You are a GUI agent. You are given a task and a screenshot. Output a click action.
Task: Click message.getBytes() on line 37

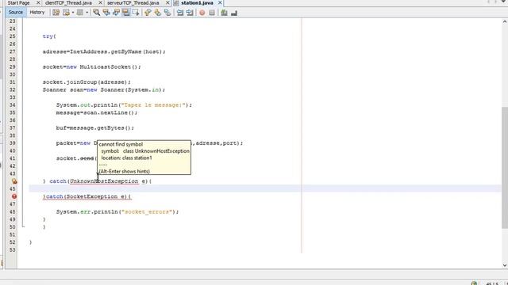100,128
